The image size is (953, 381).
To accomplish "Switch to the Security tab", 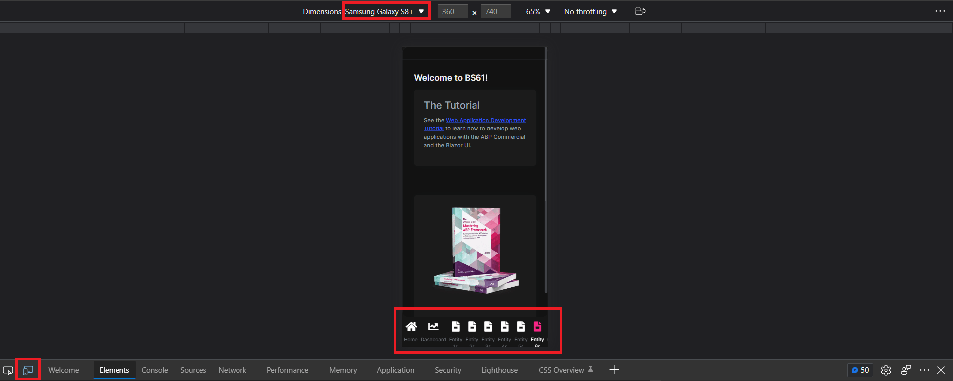I will tap(448, 370).
